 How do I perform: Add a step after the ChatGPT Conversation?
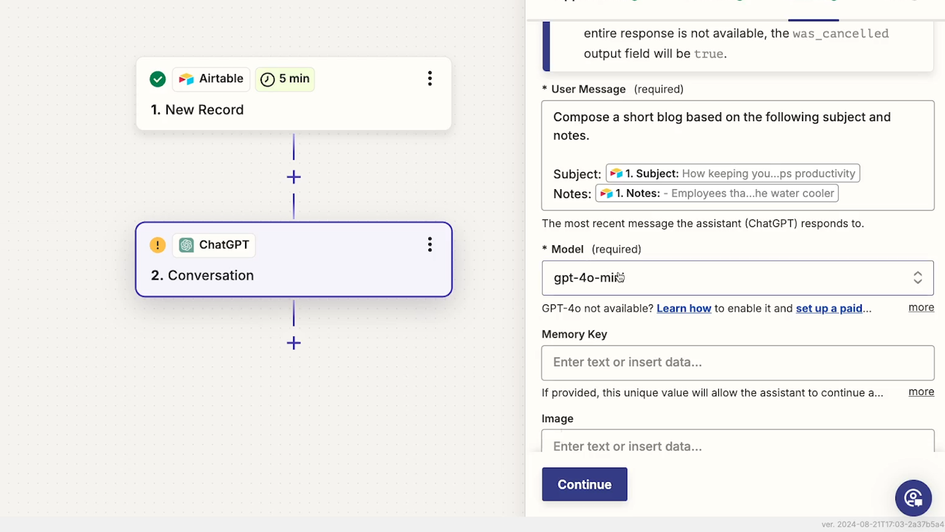(x=294, y=343)
